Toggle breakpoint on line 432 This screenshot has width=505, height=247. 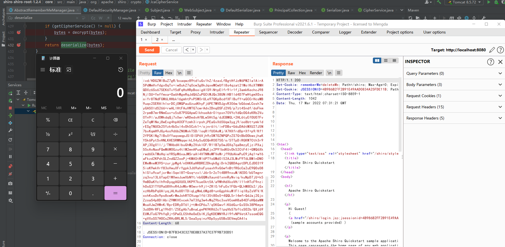click(x=19, y=45)
